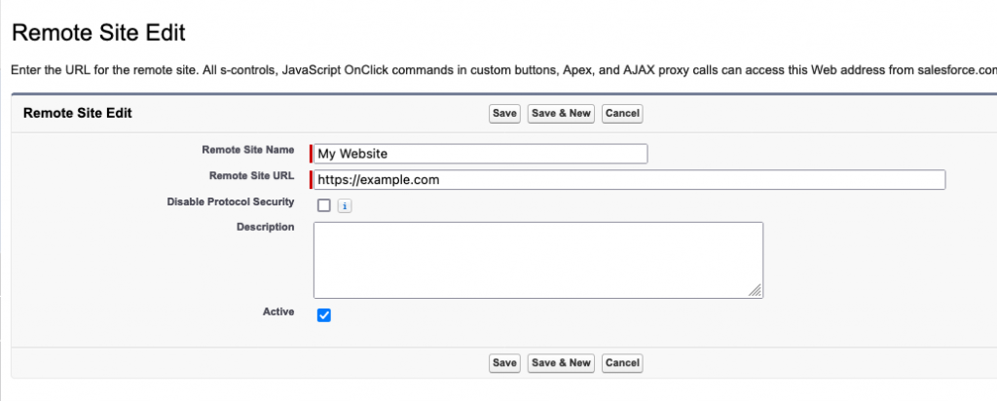Hit the bottom Cancel button
Image resolution: width=997 pixels, height=401 pixels.
[622, 363]
